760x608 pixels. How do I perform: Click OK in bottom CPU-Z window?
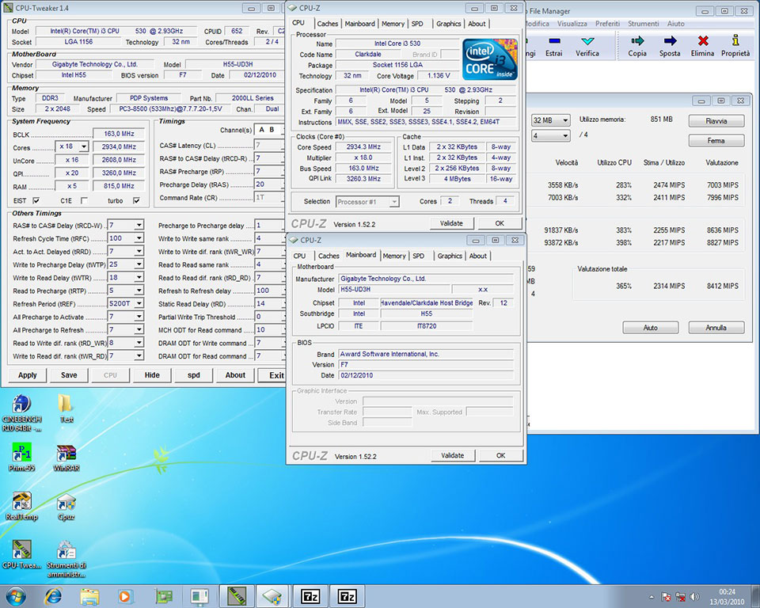[500, 455]
